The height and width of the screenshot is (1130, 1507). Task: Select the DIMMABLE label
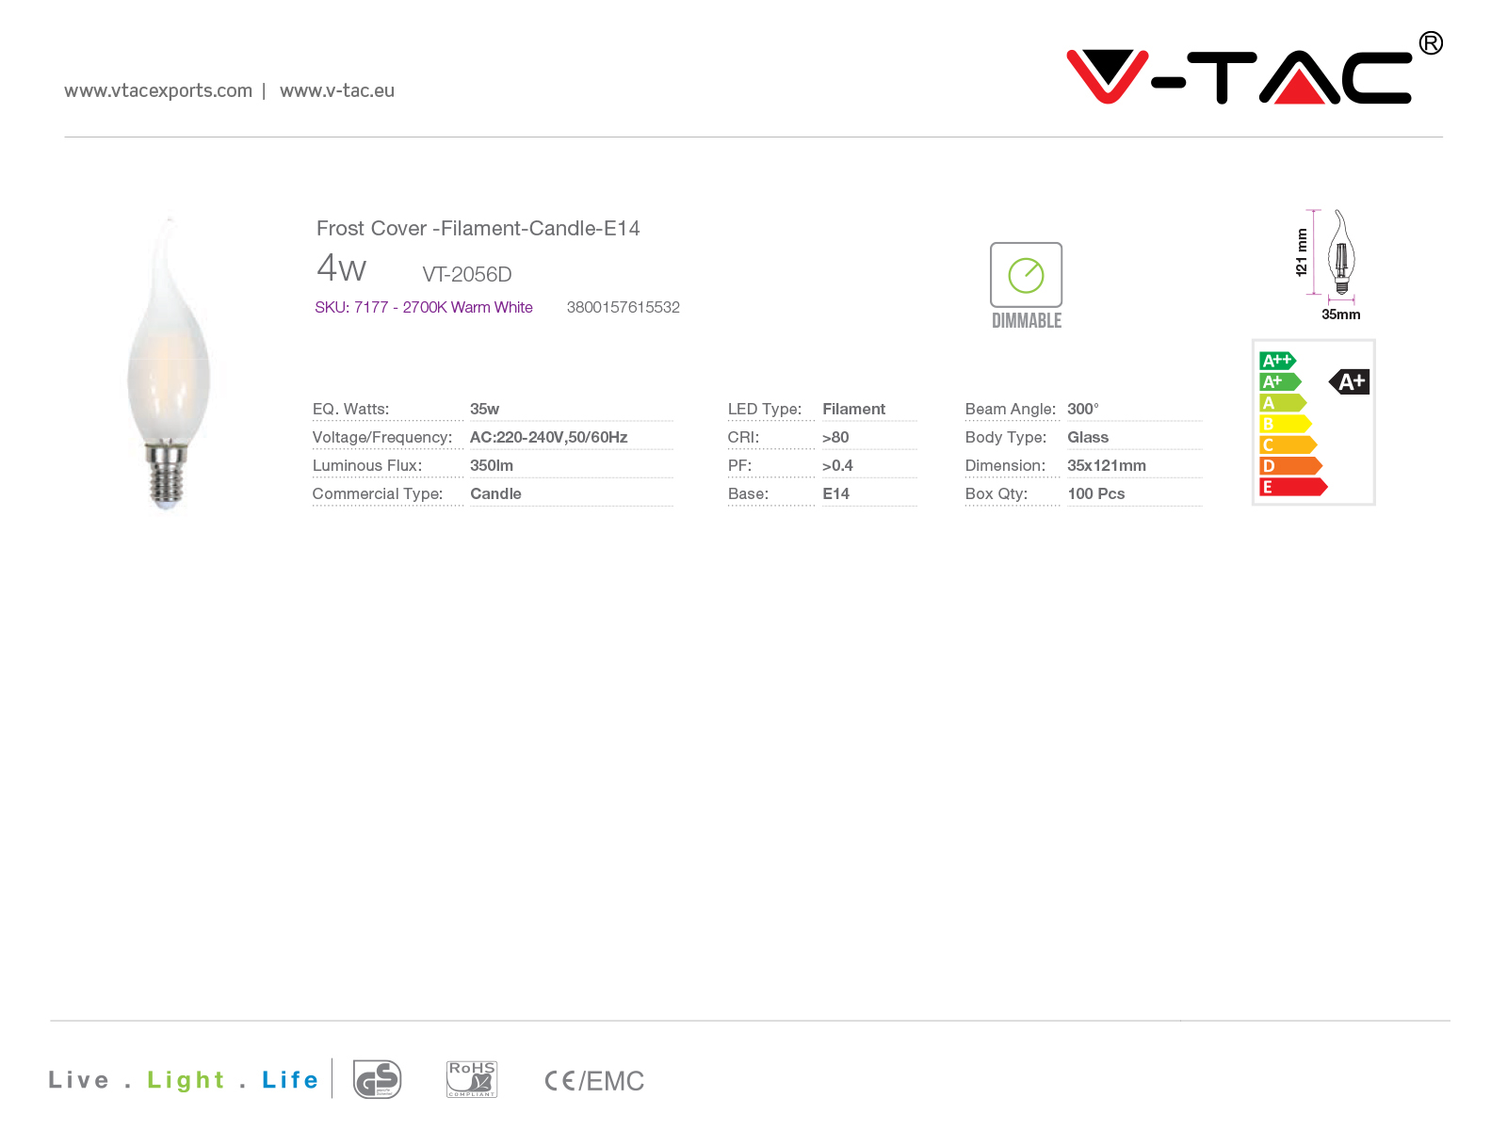1027,321
